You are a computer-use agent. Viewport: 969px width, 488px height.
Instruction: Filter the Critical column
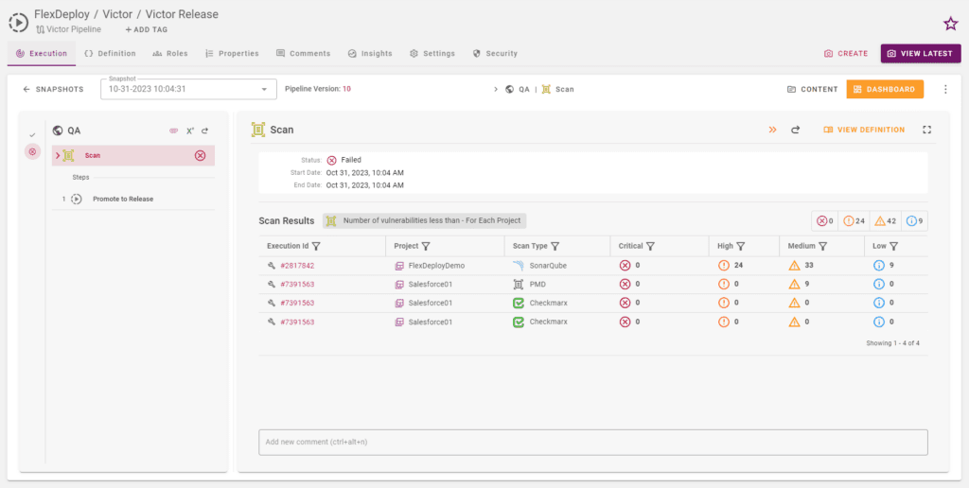tap(651, 246)
